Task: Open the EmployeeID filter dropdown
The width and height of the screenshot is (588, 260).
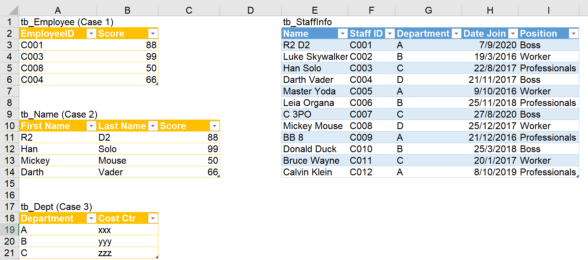Action: [x=91, y=34]
